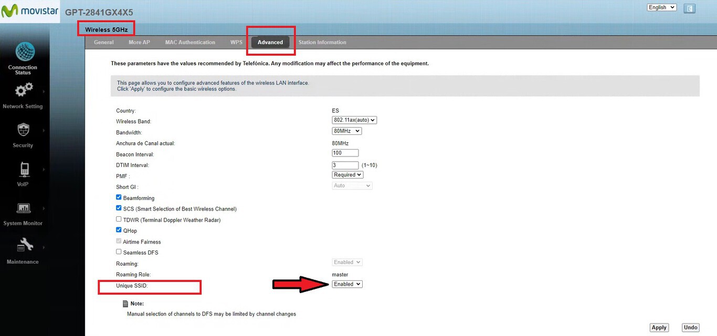This screenshot has width=717, height=336.
Task: Open the Station Information tab
Action: click(322, 42)
